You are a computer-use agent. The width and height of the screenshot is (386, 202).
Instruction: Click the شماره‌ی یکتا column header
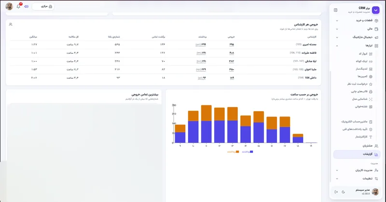coord(114,37)
